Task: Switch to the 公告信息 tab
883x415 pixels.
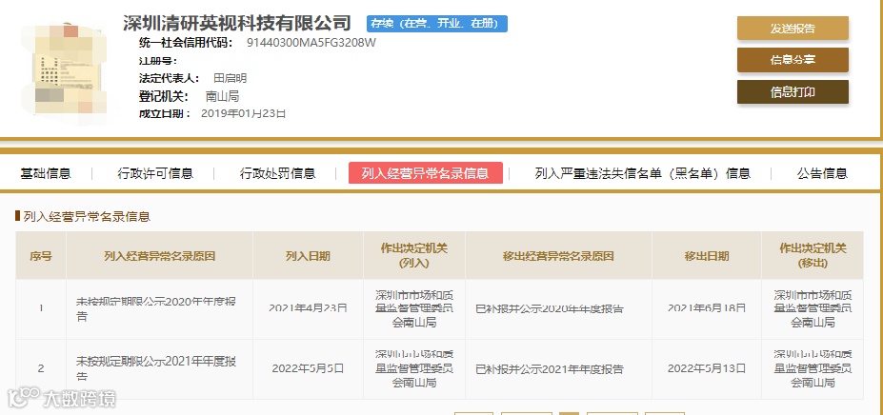Action: (822, 173)
